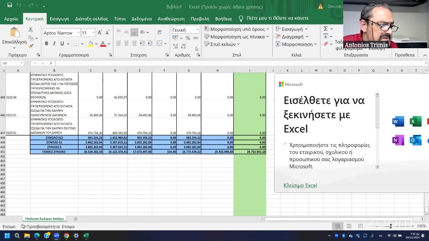Toggle italic formatting

tap(54, 44)
